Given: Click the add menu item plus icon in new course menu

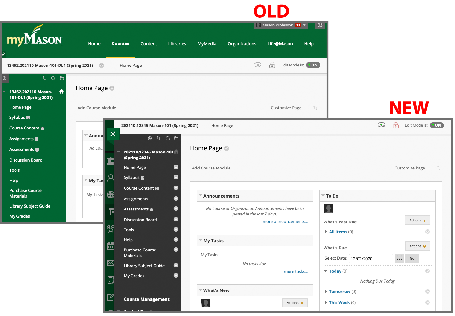Looking at the screenshot, I should point(150,138).
